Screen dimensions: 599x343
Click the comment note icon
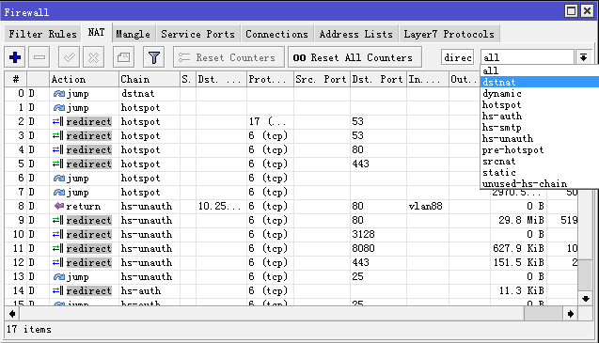123,57
